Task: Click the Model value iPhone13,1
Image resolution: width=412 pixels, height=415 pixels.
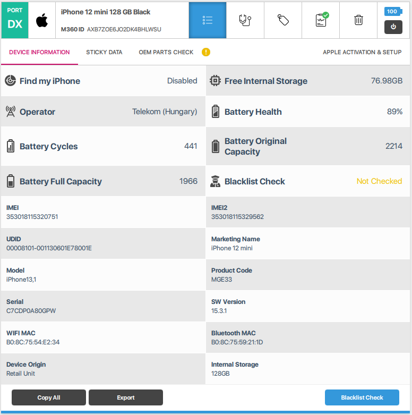Action: click(21, 280)
